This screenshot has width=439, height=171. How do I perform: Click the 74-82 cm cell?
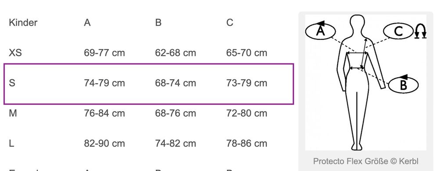176,143
